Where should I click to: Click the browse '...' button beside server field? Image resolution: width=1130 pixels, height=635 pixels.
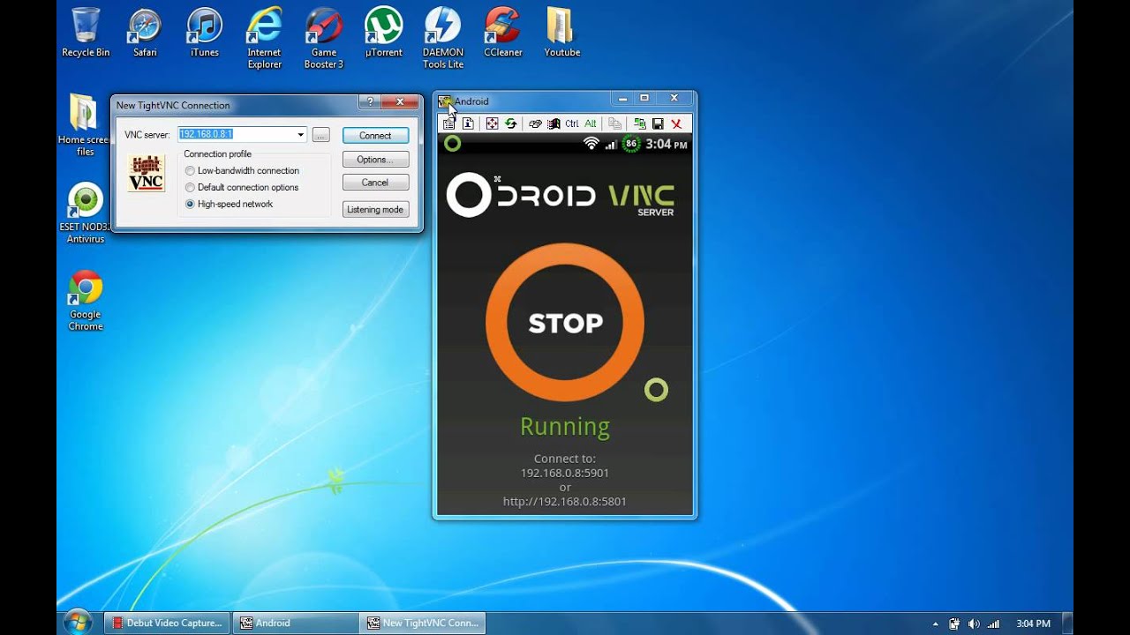click(x=321, y=135)
